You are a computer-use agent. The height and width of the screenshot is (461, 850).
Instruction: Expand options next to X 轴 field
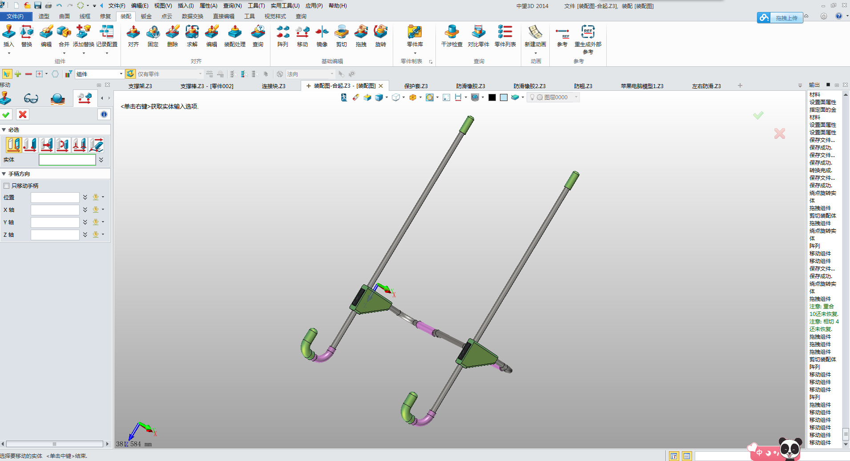(x=85, y=210)
